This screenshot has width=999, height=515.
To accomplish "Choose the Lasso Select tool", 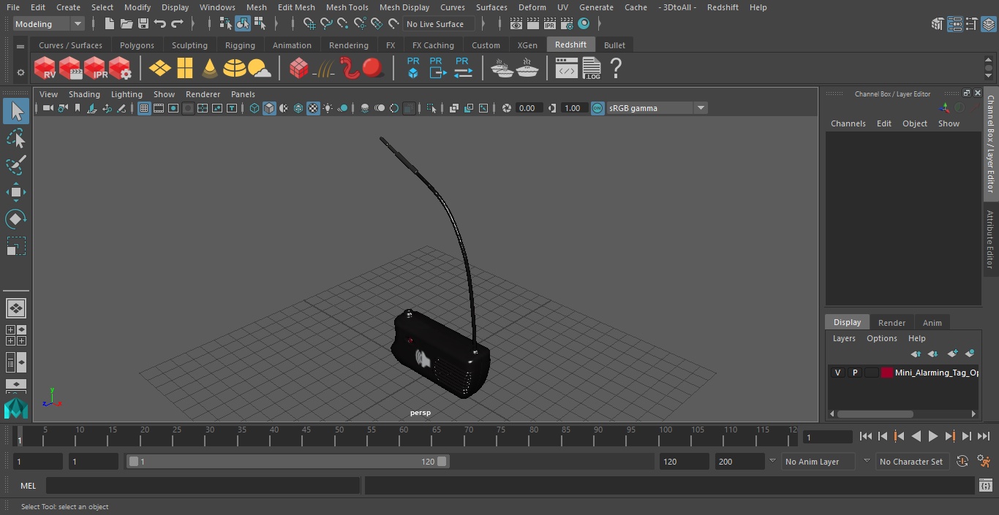I will tap(16, 138).
